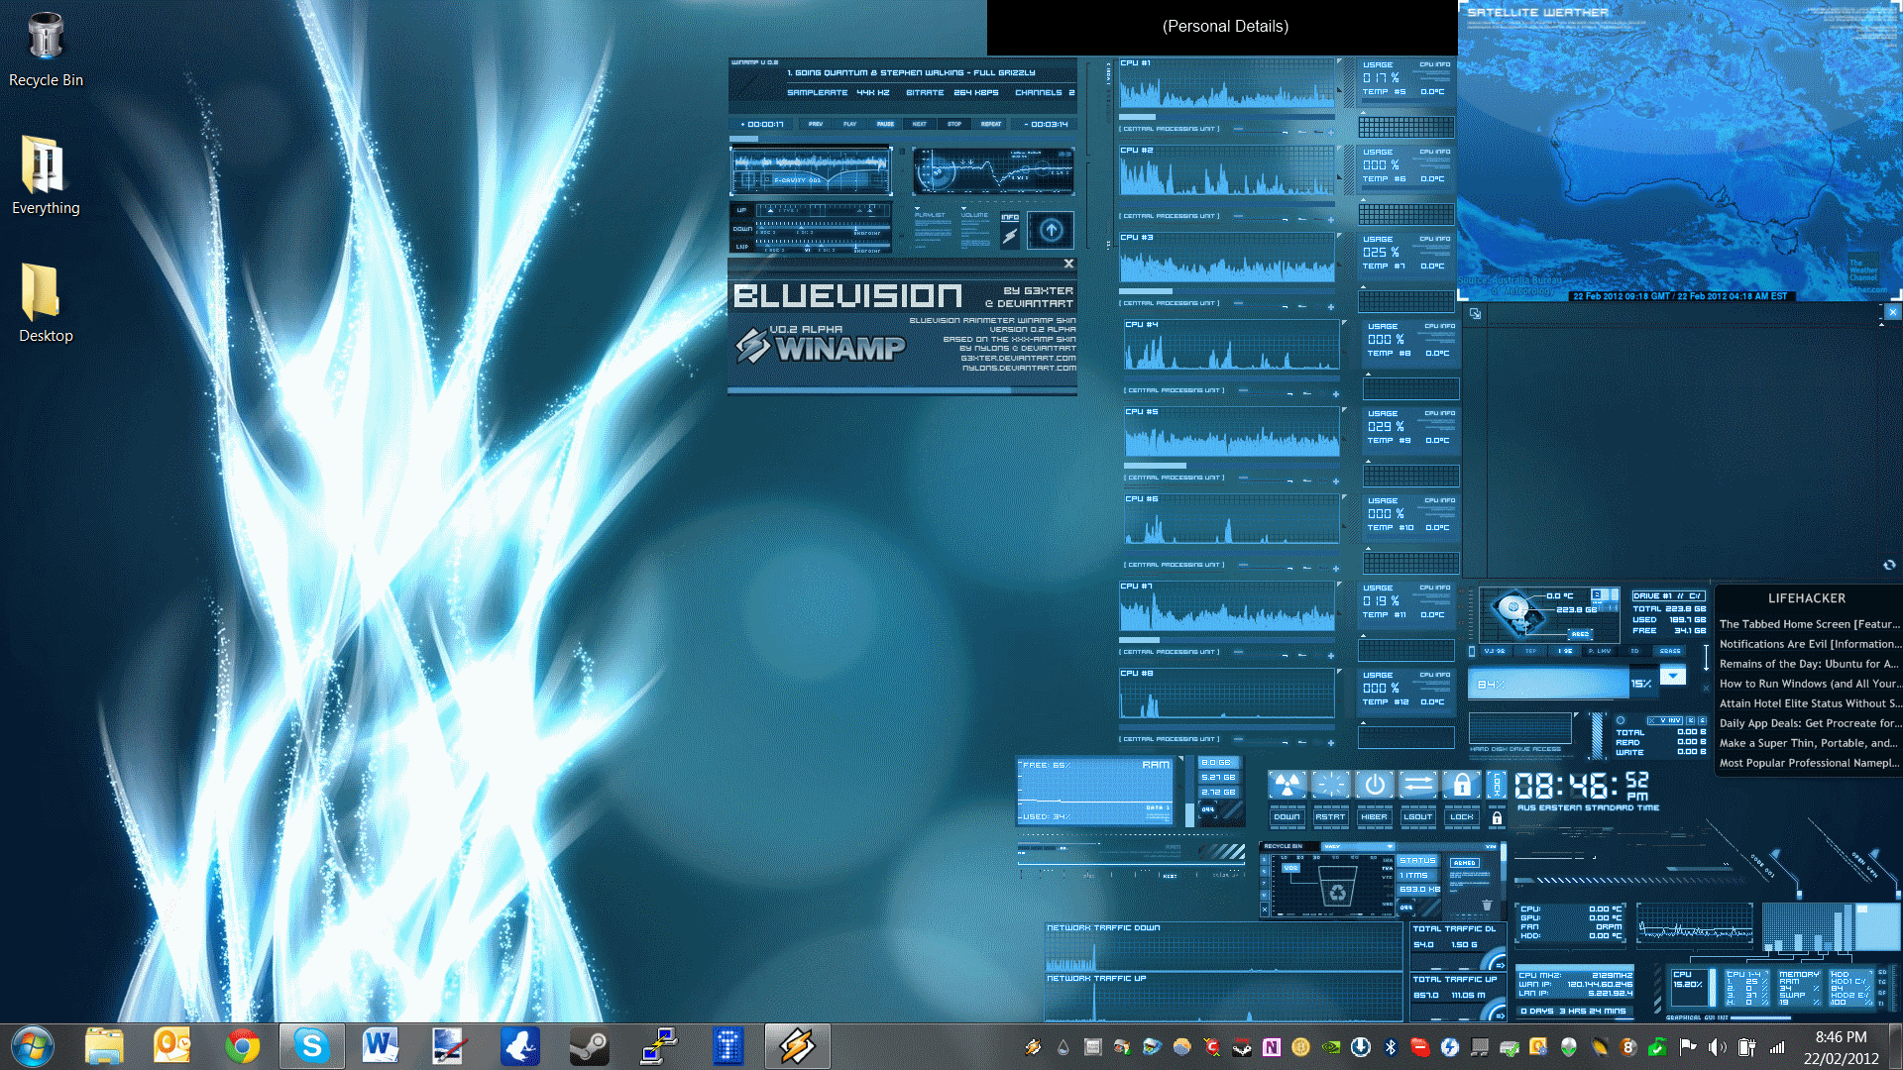Open CPU INFO for CPU #7
This screenshot has height=1070, width=1903.
point(1434,588)
